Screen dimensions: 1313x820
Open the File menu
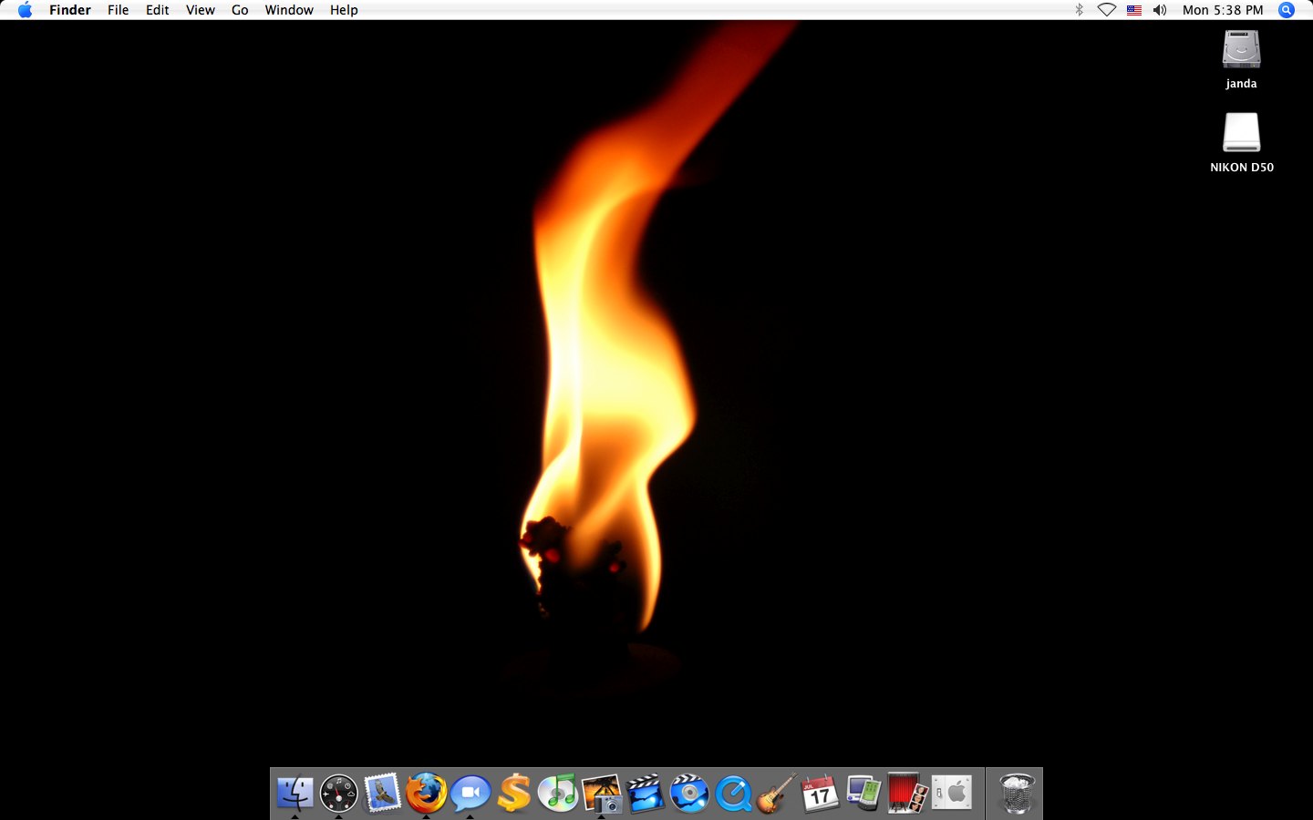click(119, 10)
